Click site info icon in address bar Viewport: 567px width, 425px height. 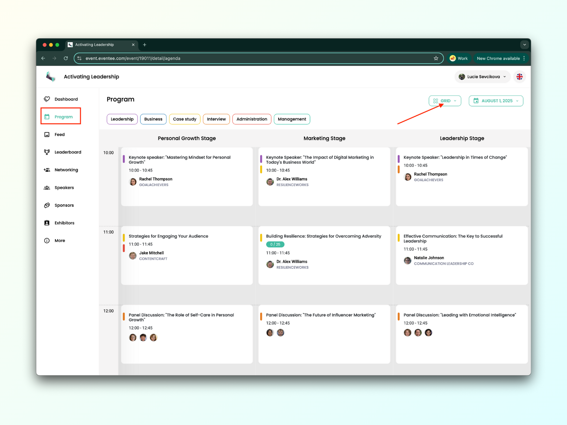point(79,58)
